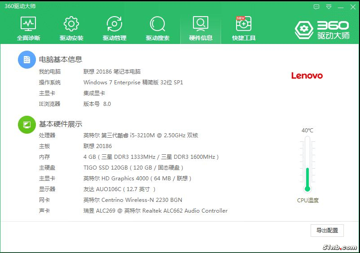Close the 360驱动大师 window
The image size is (360, 253).
click(x=353, y=7)
